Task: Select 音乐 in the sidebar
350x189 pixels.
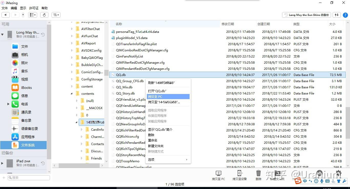Action: 25,71
